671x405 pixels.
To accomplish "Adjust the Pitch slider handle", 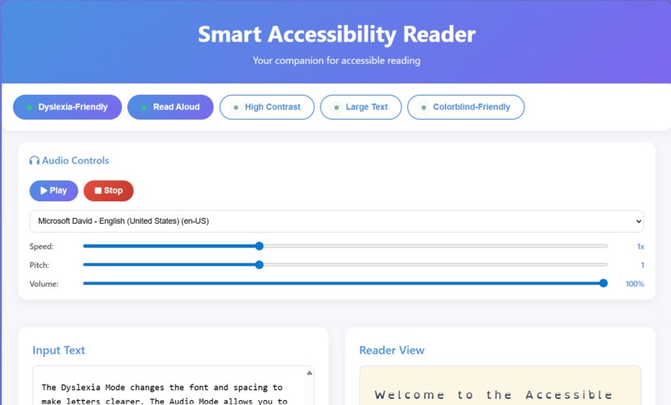I will tap(259, 264).
